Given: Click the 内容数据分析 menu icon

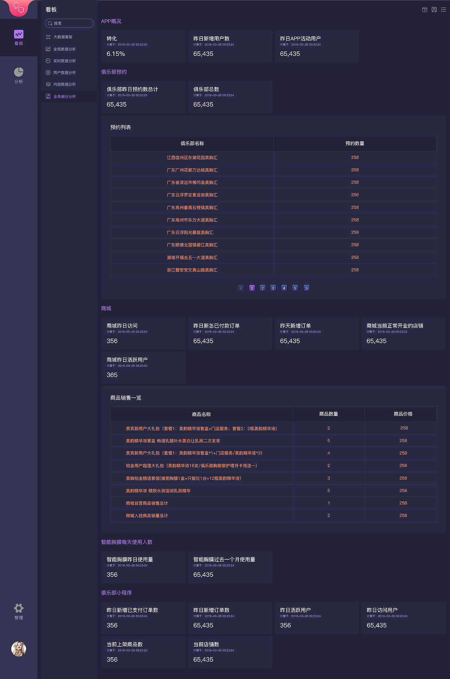Looking at the screenshot, I should click(x=48, y=84).
